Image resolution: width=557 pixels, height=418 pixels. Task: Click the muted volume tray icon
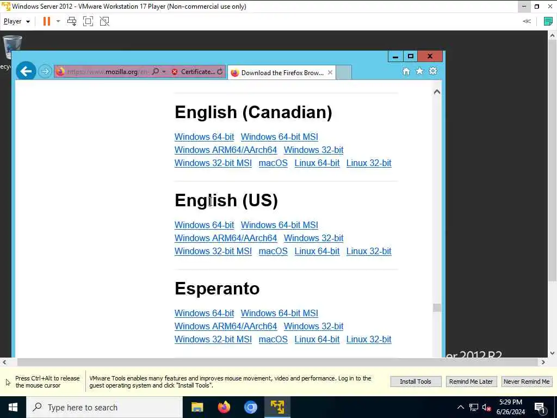click(487, 407)
